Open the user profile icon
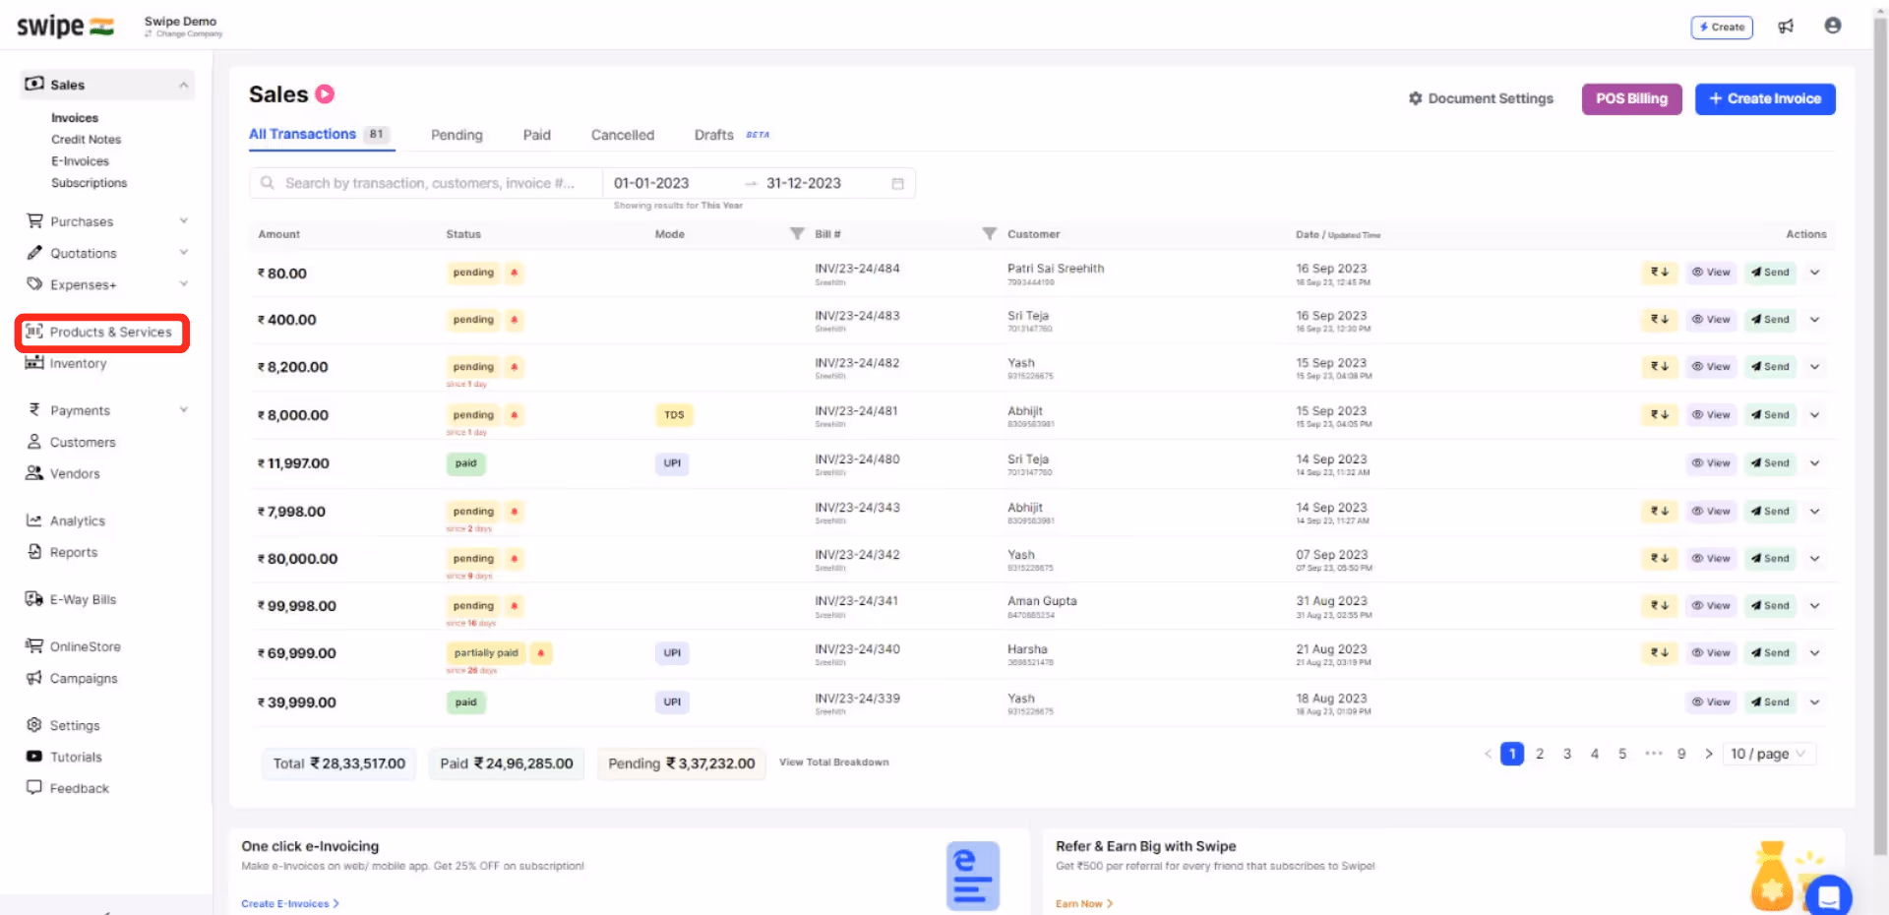 (x=1832, y=26)
